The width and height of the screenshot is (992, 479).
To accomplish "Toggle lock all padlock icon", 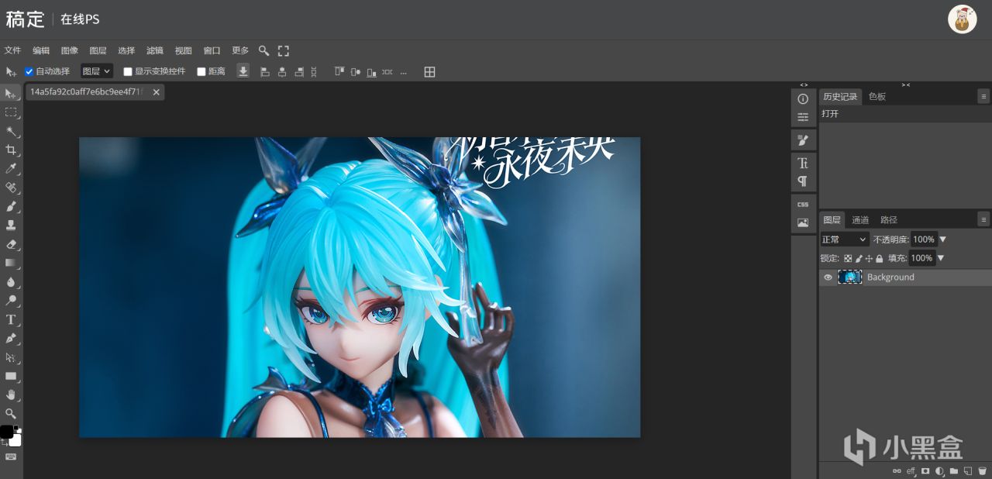I will 879,258.
